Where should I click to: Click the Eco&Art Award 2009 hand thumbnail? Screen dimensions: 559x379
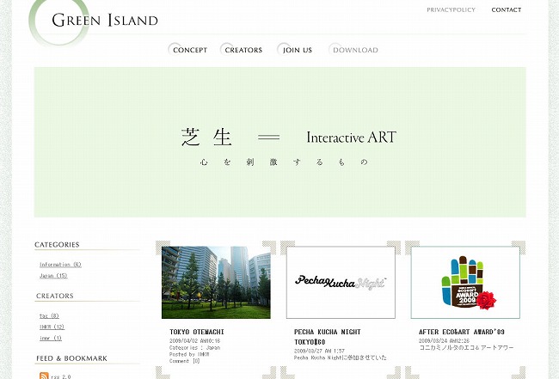(x=464, y=282)
